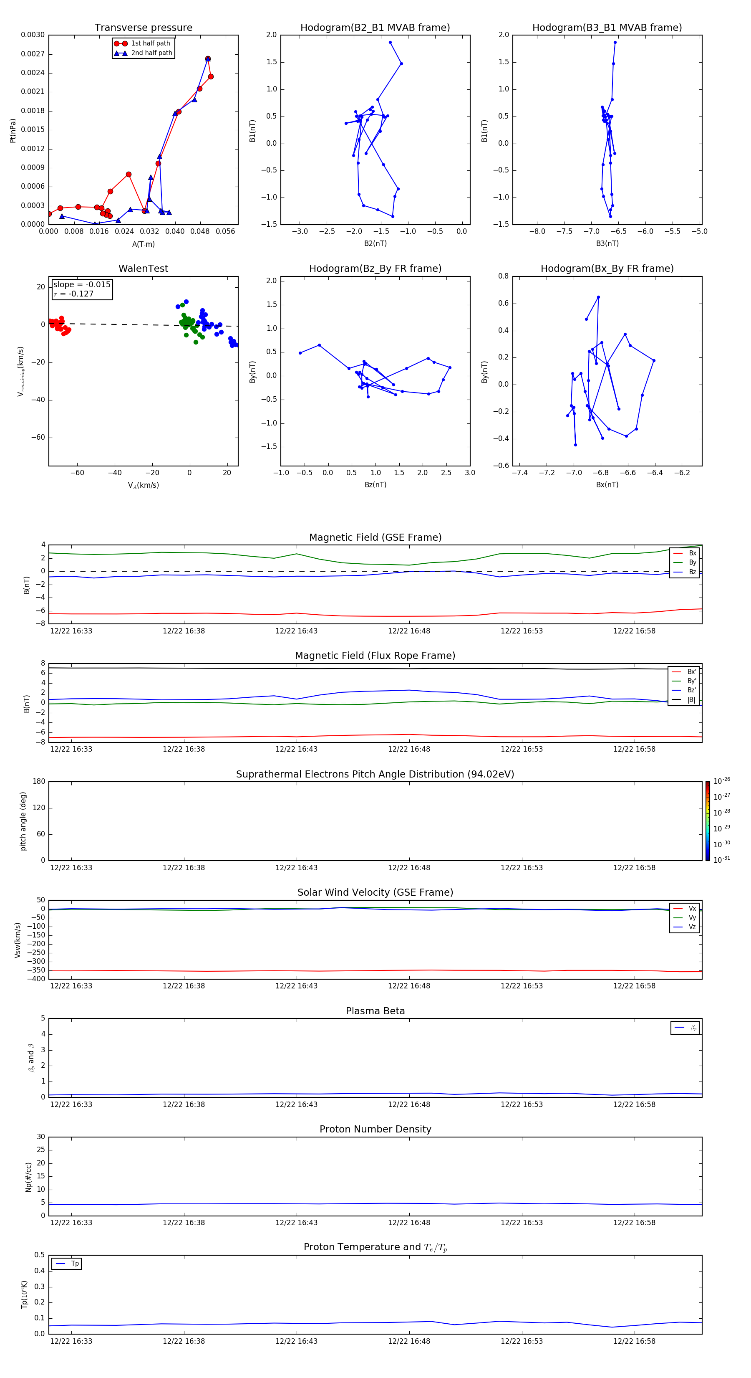Image resolution: width=751 pixels, height=1378 pixels.
Task: Click the "Transverse pressure" plot title
Action: pos(143,28)
